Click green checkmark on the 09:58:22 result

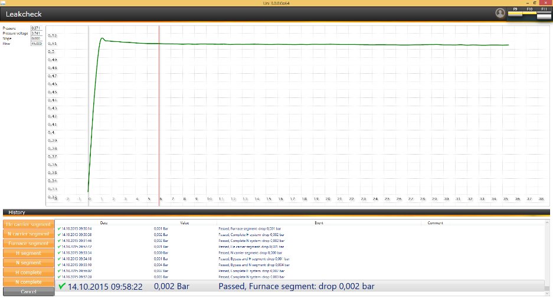61,286
